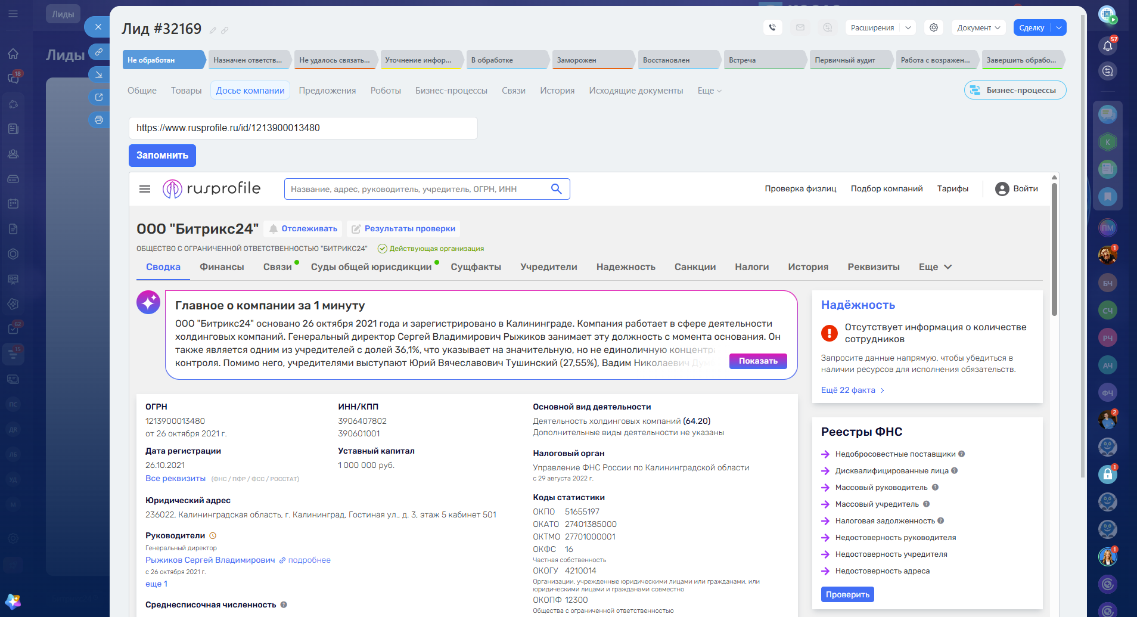1137x617 pixels.
Task: Click the print icon on the side panel edge
Action: pos(98,120)
